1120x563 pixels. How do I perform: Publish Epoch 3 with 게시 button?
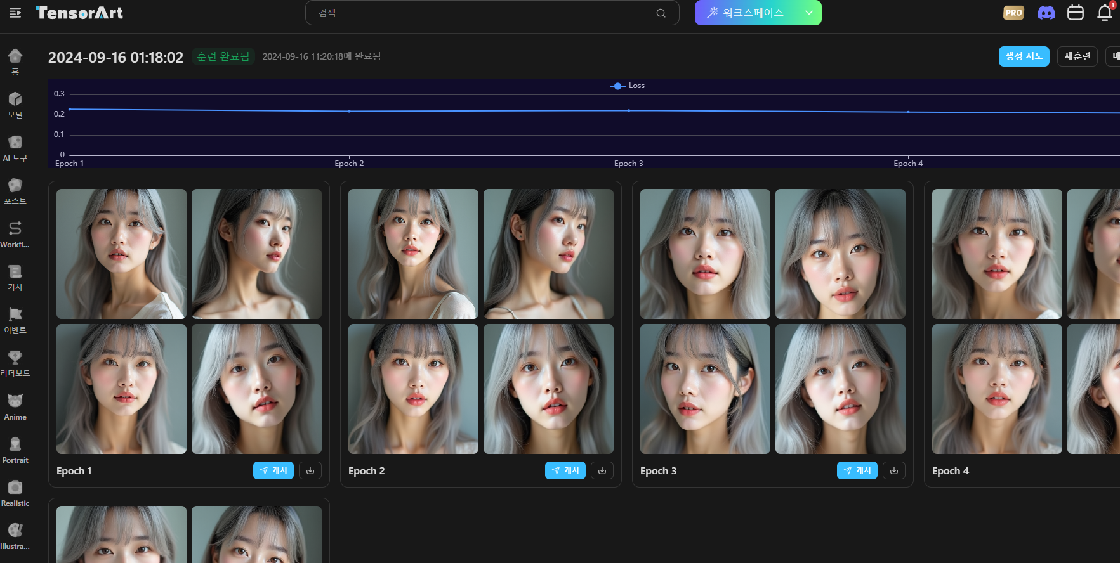click(x=857, y=470)
